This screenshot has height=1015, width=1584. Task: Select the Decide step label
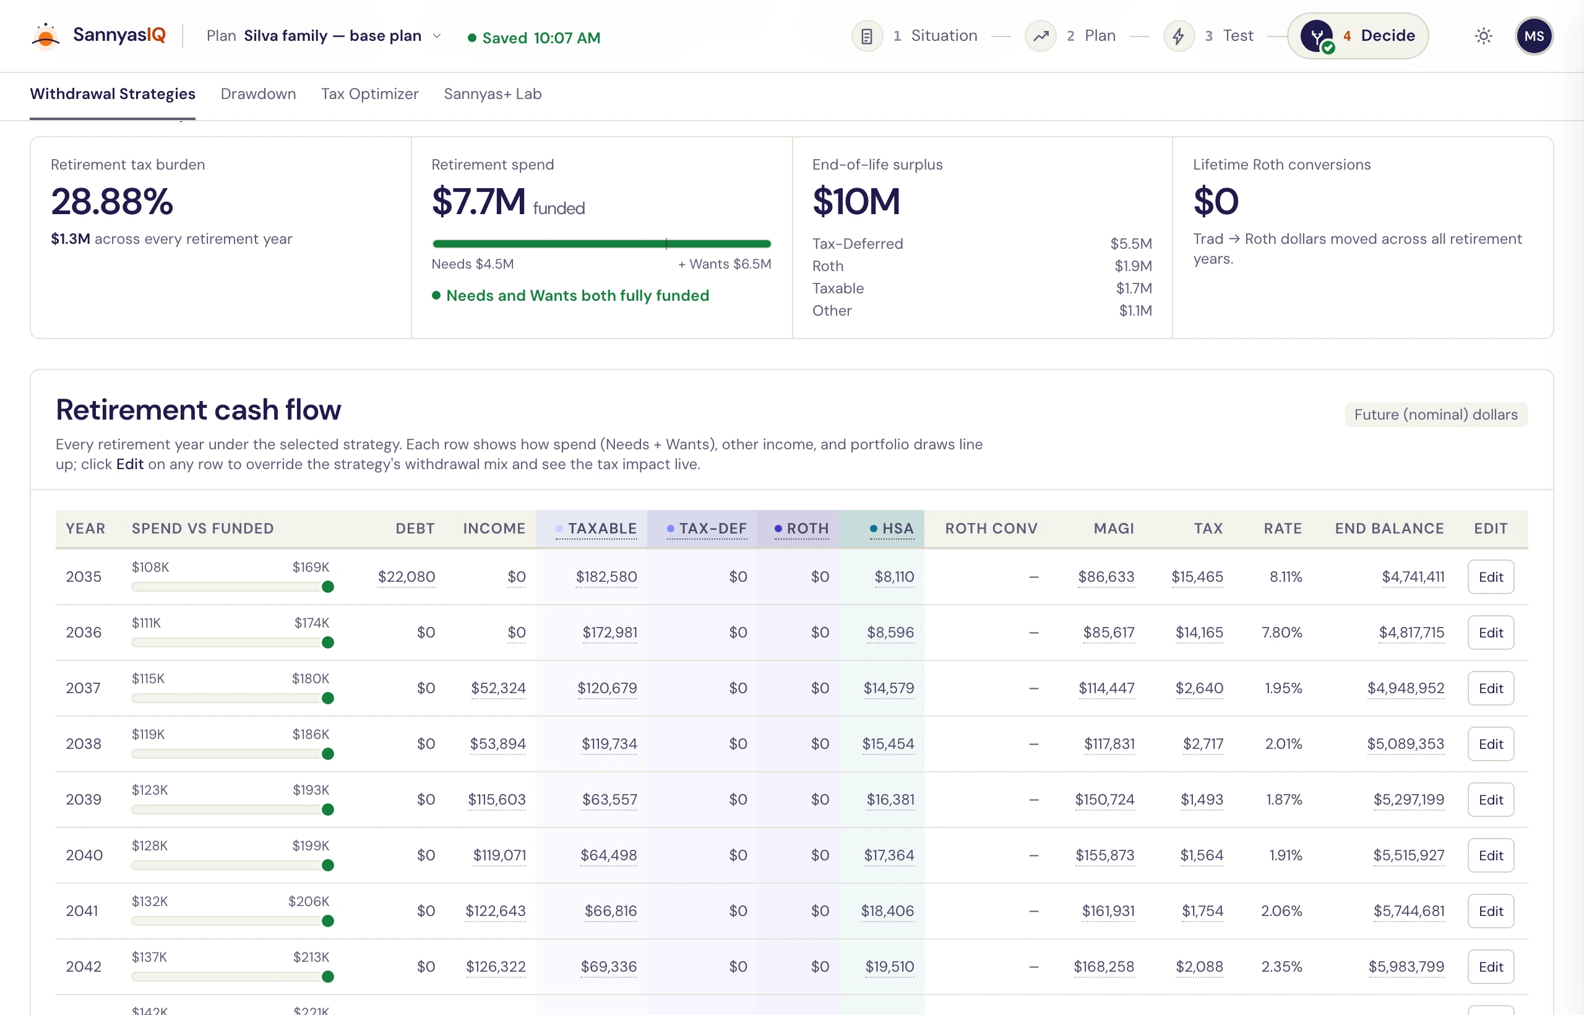[x=1388, y=36]
